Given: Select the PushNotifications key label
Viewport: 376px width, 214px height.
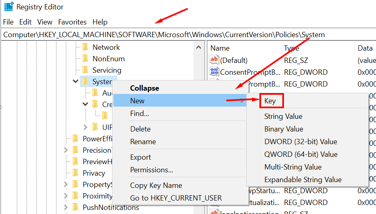Looking at the screenshot, I should click(111, 207).
